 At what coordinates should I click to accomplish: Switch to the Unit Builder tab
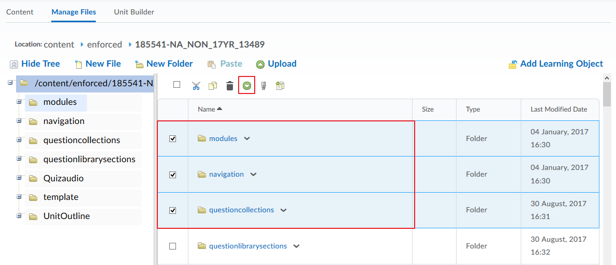[134, 12]
